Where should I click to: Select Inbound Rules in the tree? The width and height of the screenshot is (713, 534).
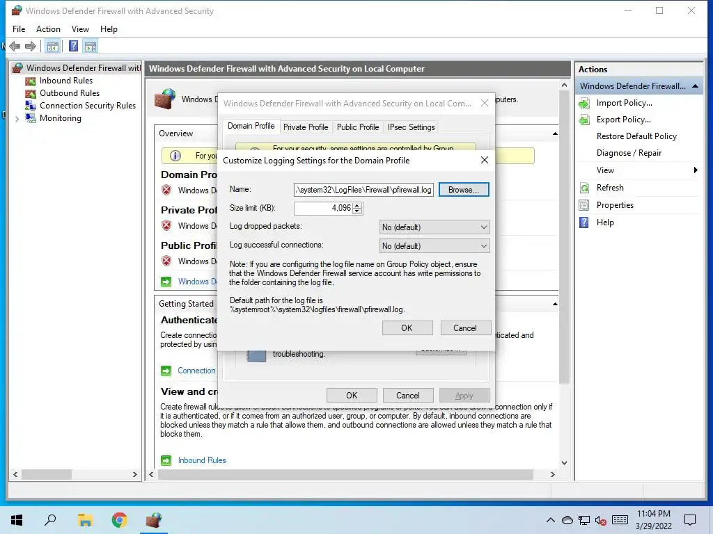[66, 81]
